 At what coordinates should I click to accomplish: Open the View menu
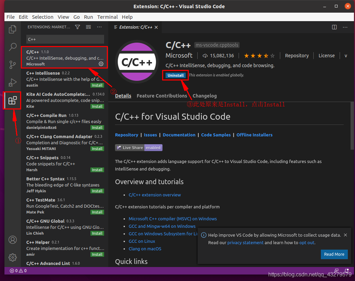tap(63, 17)
